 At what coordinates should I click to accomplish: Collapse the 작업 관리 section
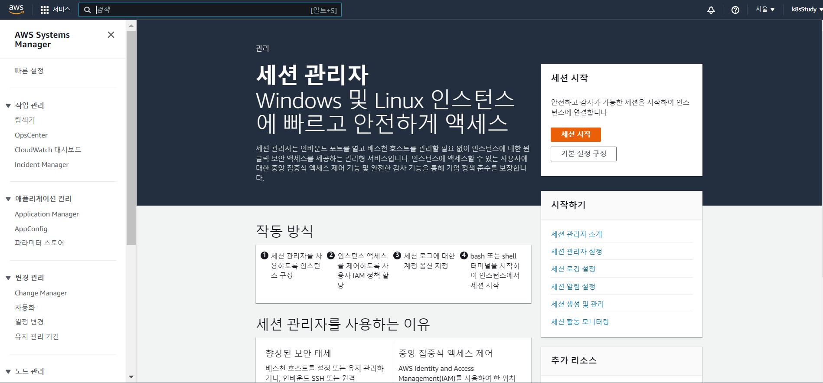tap(8, 105)
